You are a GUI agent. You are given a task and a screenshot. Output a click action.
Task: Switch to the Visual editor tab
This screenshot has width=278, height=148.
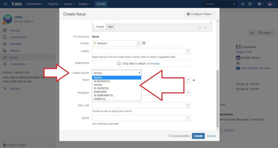click(100, 27)
